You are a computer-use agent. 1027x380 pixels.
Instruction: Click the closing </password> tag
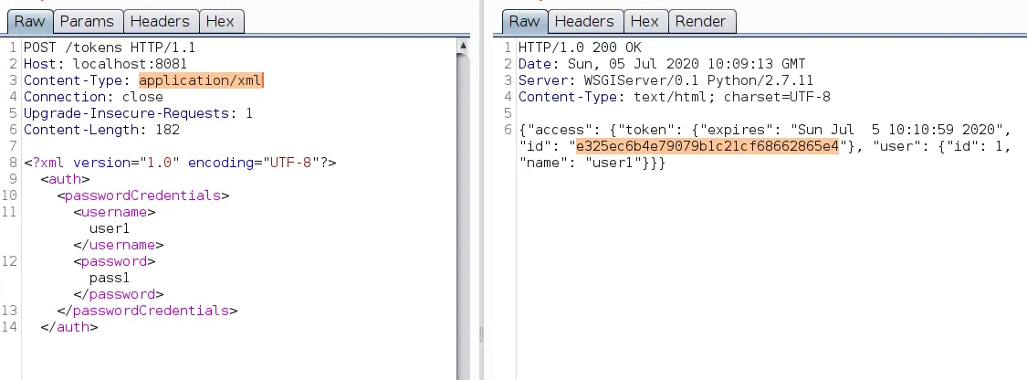[118, 293]
